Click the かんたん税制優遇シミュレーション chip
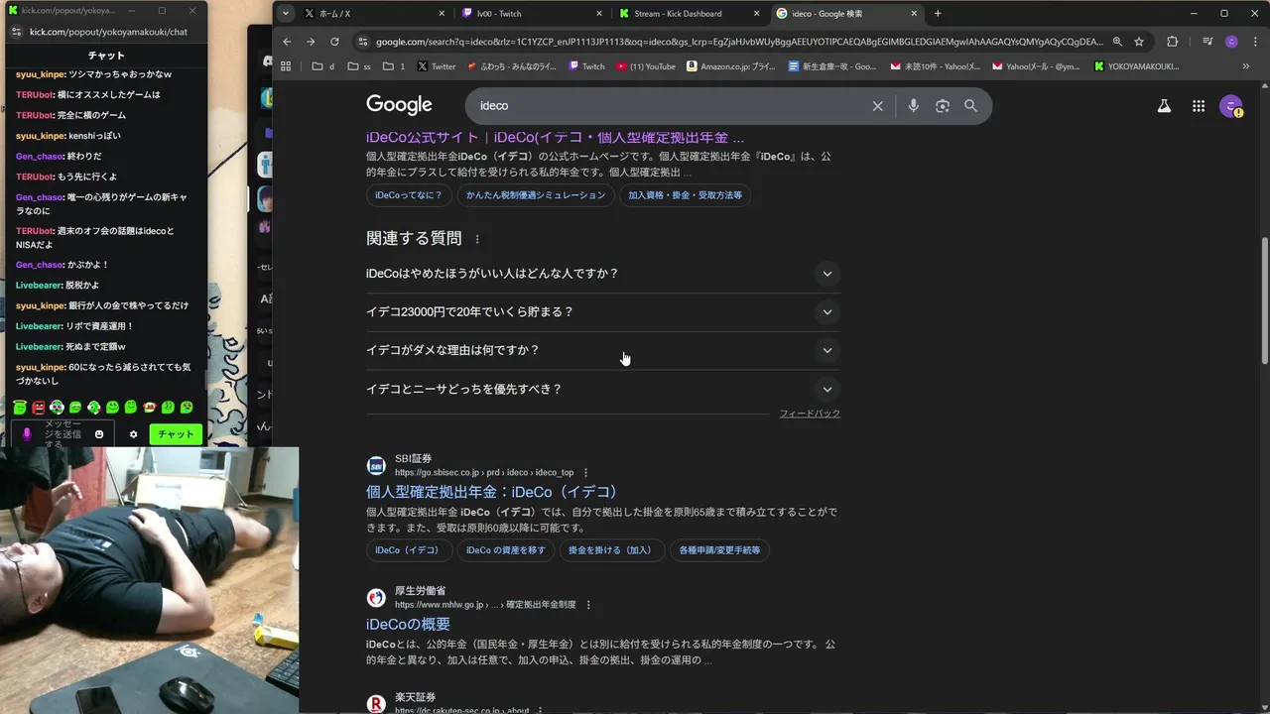This screenshot has width=1270, height=714. tap(536, 195)
